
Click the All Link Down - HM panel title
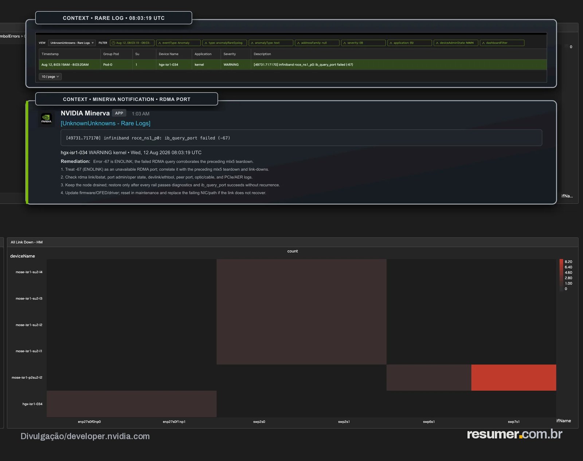[27, 242]
